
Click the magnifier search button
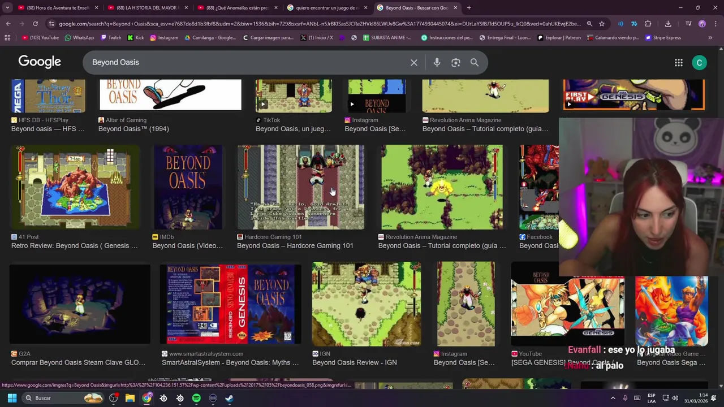475,63
